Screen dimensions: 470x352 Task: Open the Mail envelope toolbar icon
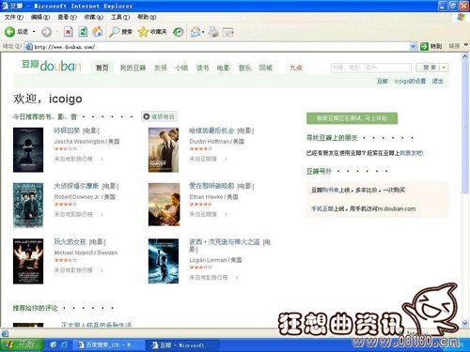tap(196, 32)
